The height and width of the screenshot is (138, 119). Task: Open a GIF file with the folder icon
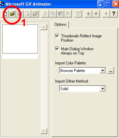pyautogui.click(x=12, y=14)
